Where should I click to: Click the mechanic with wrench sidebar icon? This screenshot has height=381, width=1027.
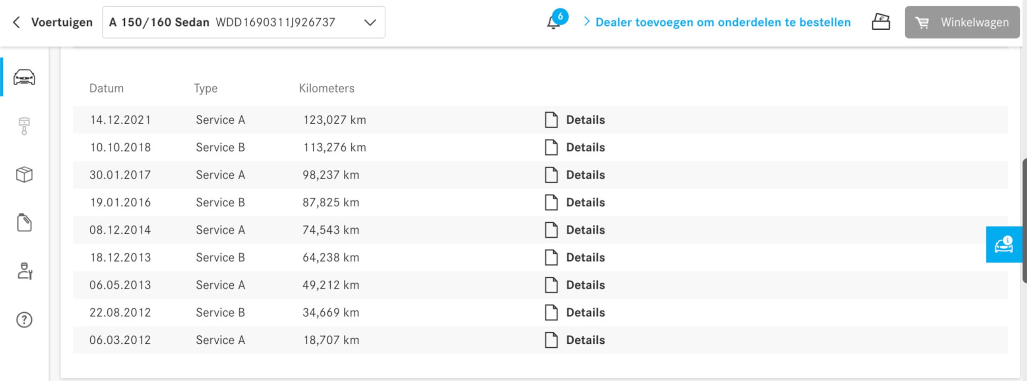click(x=24, y=271)
